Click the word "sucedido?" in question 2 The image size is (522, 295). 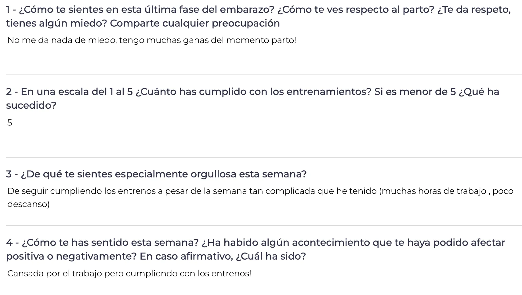pos(31,106)
